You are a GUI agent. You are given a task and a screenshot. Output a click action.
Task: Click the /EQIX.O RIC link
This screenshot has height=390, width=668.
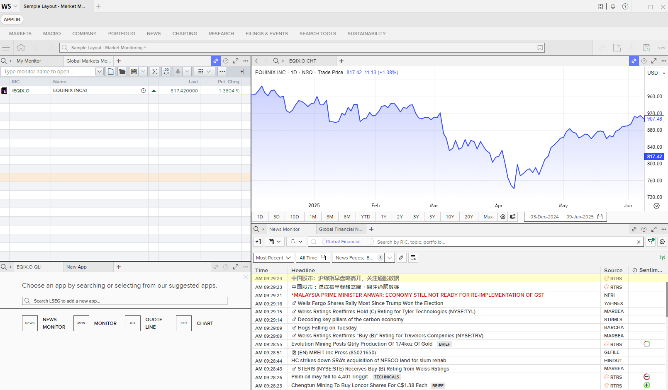(x=21, y=91)
